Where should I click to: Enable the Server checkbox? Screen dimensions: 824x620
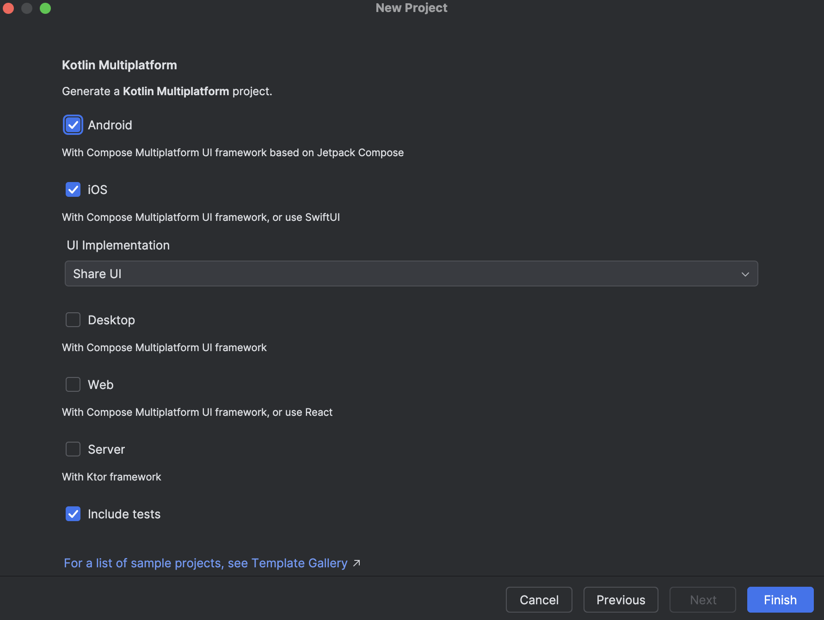pos(73,449)
